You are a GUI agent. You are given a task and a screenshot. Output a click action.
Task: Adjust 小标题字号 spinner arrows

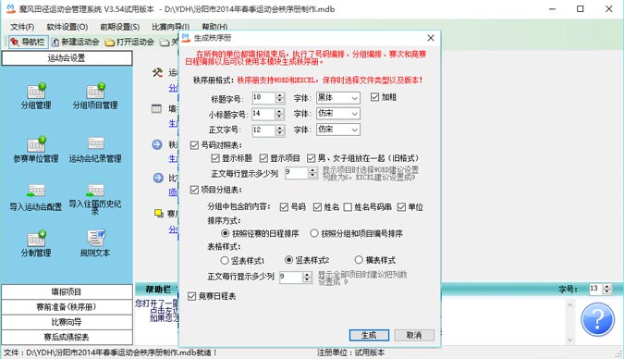tap(280, 114)
